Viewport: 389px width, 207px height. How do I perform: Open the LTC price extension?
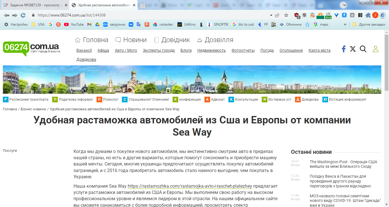(328, 15)
